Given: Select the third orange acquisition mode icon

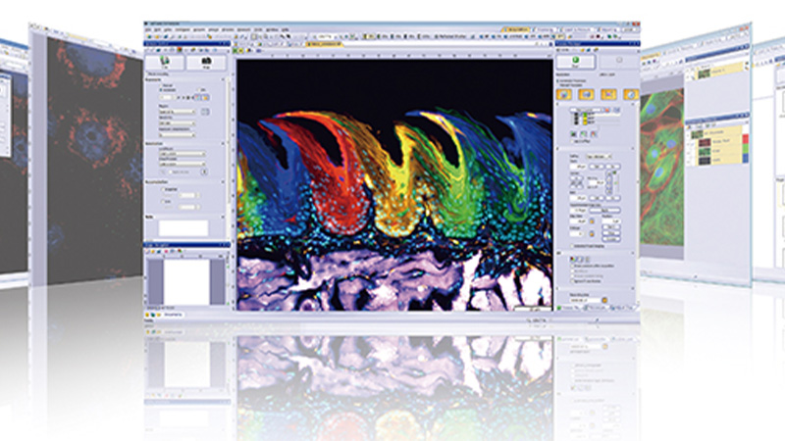Looking at the screenshot, I should pos(608,94).
